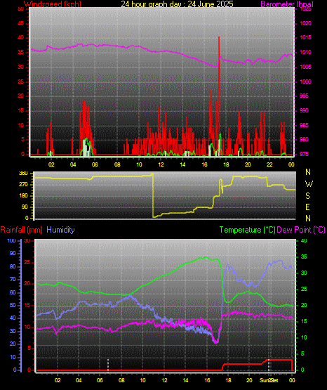The height and width of the screenshot is (390, 327).
Task: Click the yellow dotted sunrise marker before 07
Action: click(108, 365)
